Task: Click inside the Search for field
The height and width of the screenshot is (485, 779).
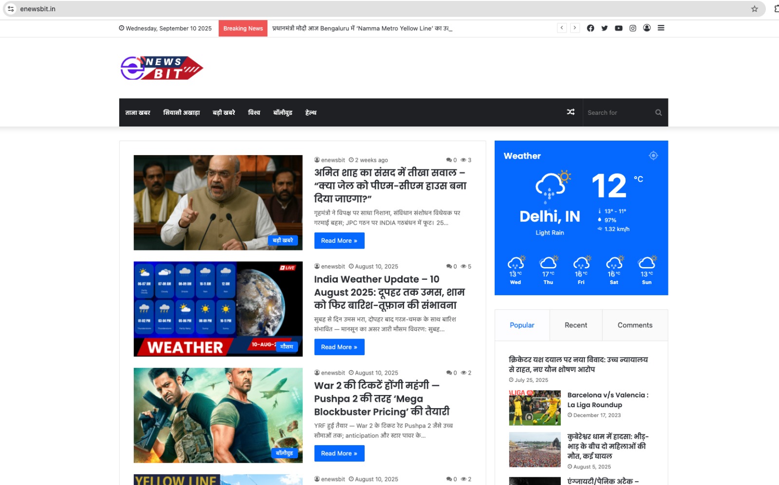Action: tap(616, 112)
